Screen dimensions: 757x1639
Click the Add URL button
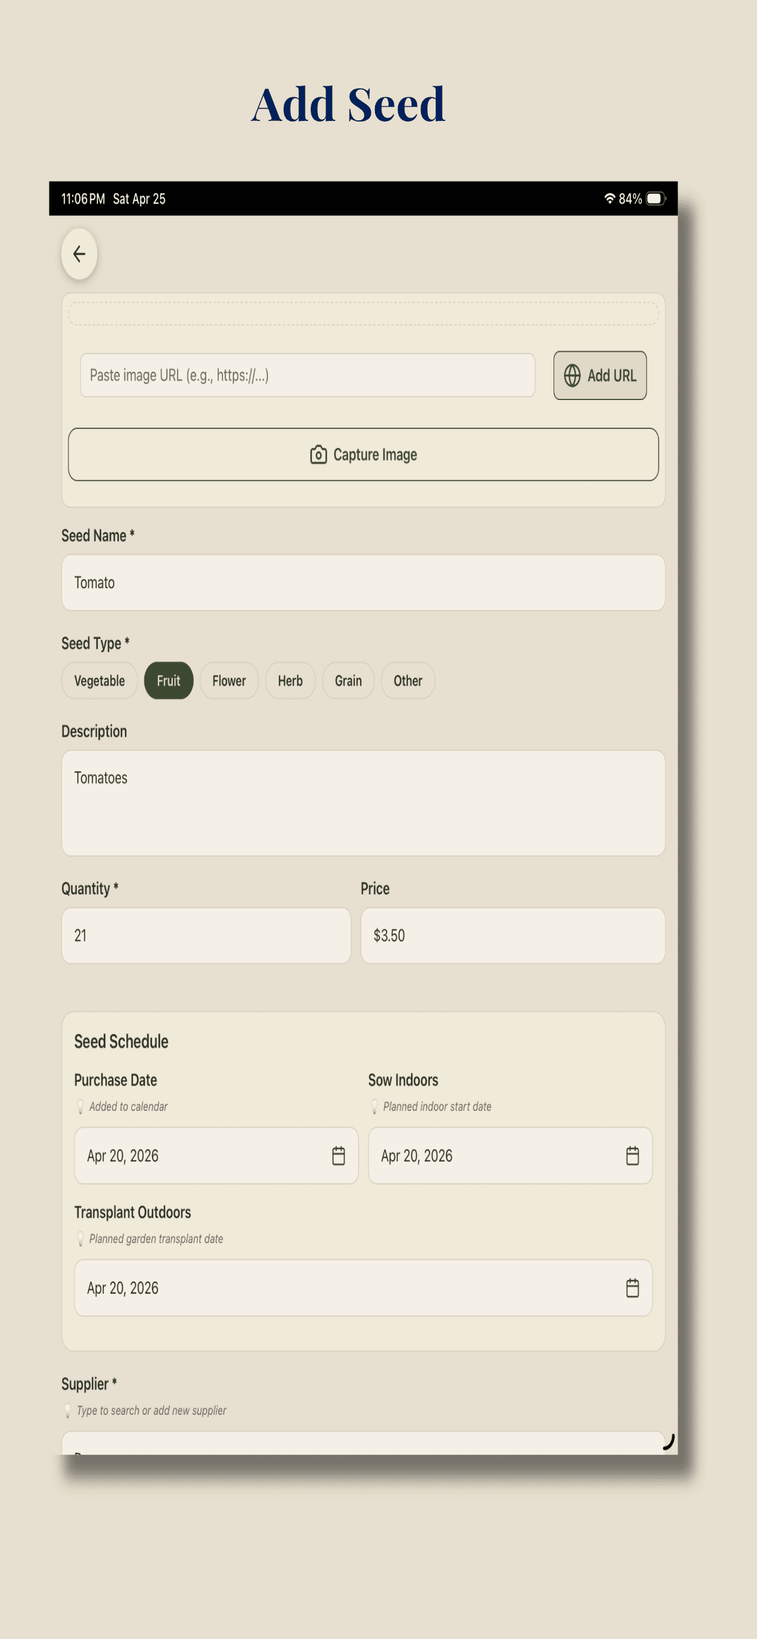[x=600, y=375]
